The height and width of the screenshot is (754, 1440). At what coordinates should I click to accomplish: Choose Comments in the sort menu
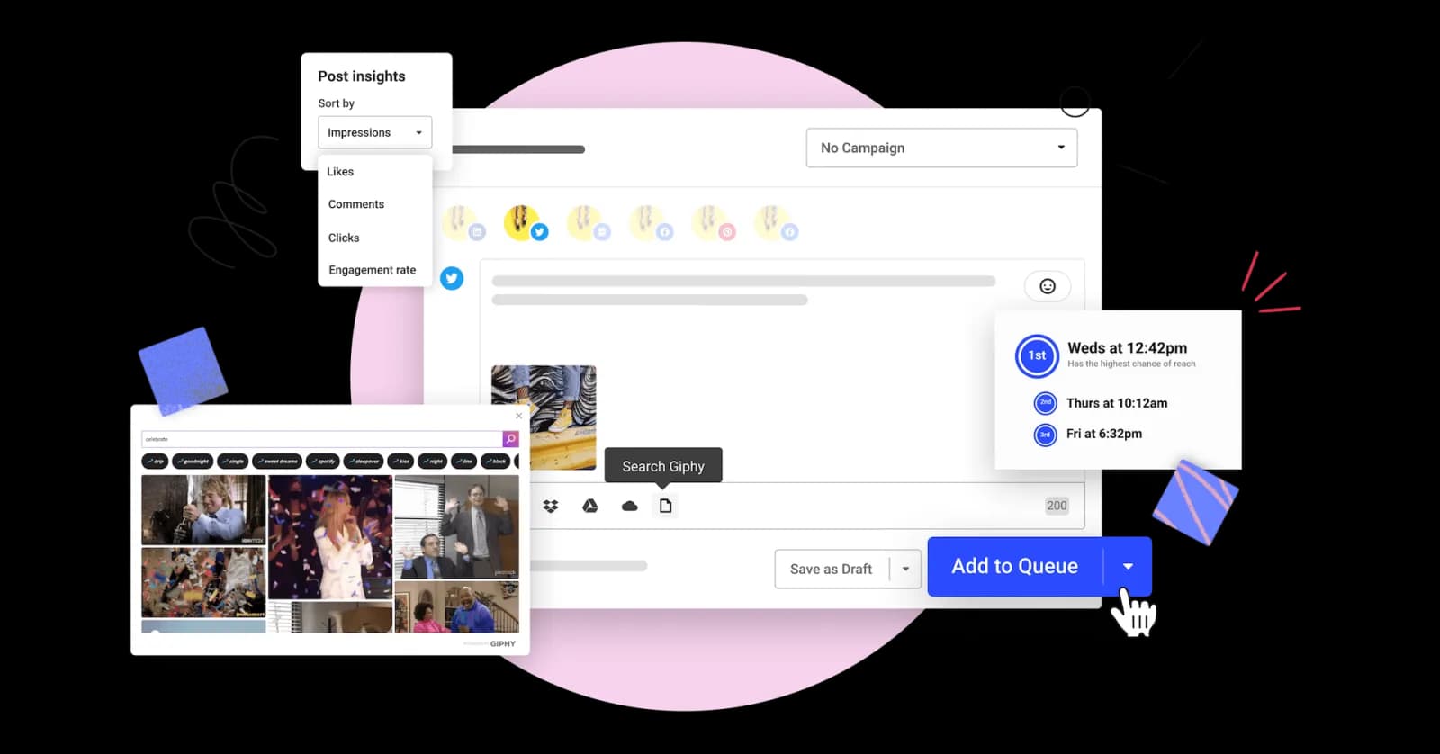point(356,204)
